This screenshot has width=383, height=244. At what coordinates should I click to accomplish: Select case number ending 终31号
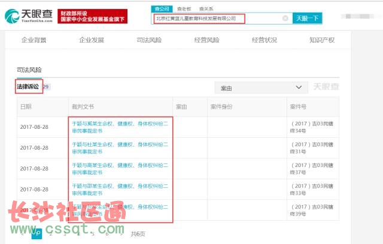(311, 148)
